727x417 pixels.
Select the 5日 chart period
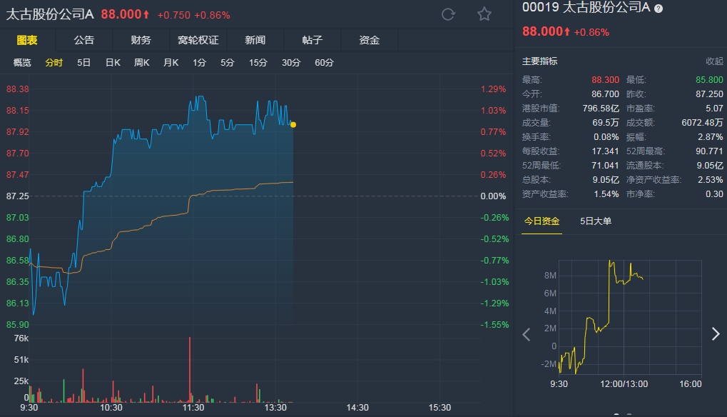[x=84, y=63]
